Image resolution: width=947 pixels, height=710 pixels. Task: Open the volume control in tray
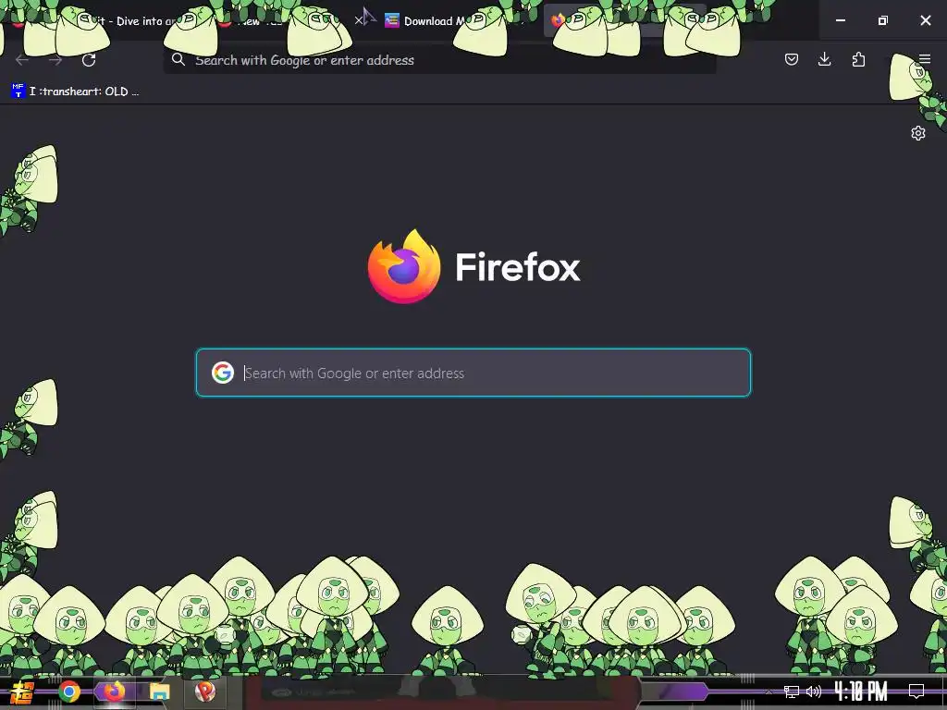tap(814, 692)
